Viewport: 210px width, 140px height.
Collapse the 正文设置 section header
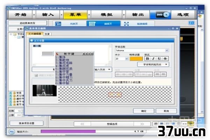tap(31, 41)
